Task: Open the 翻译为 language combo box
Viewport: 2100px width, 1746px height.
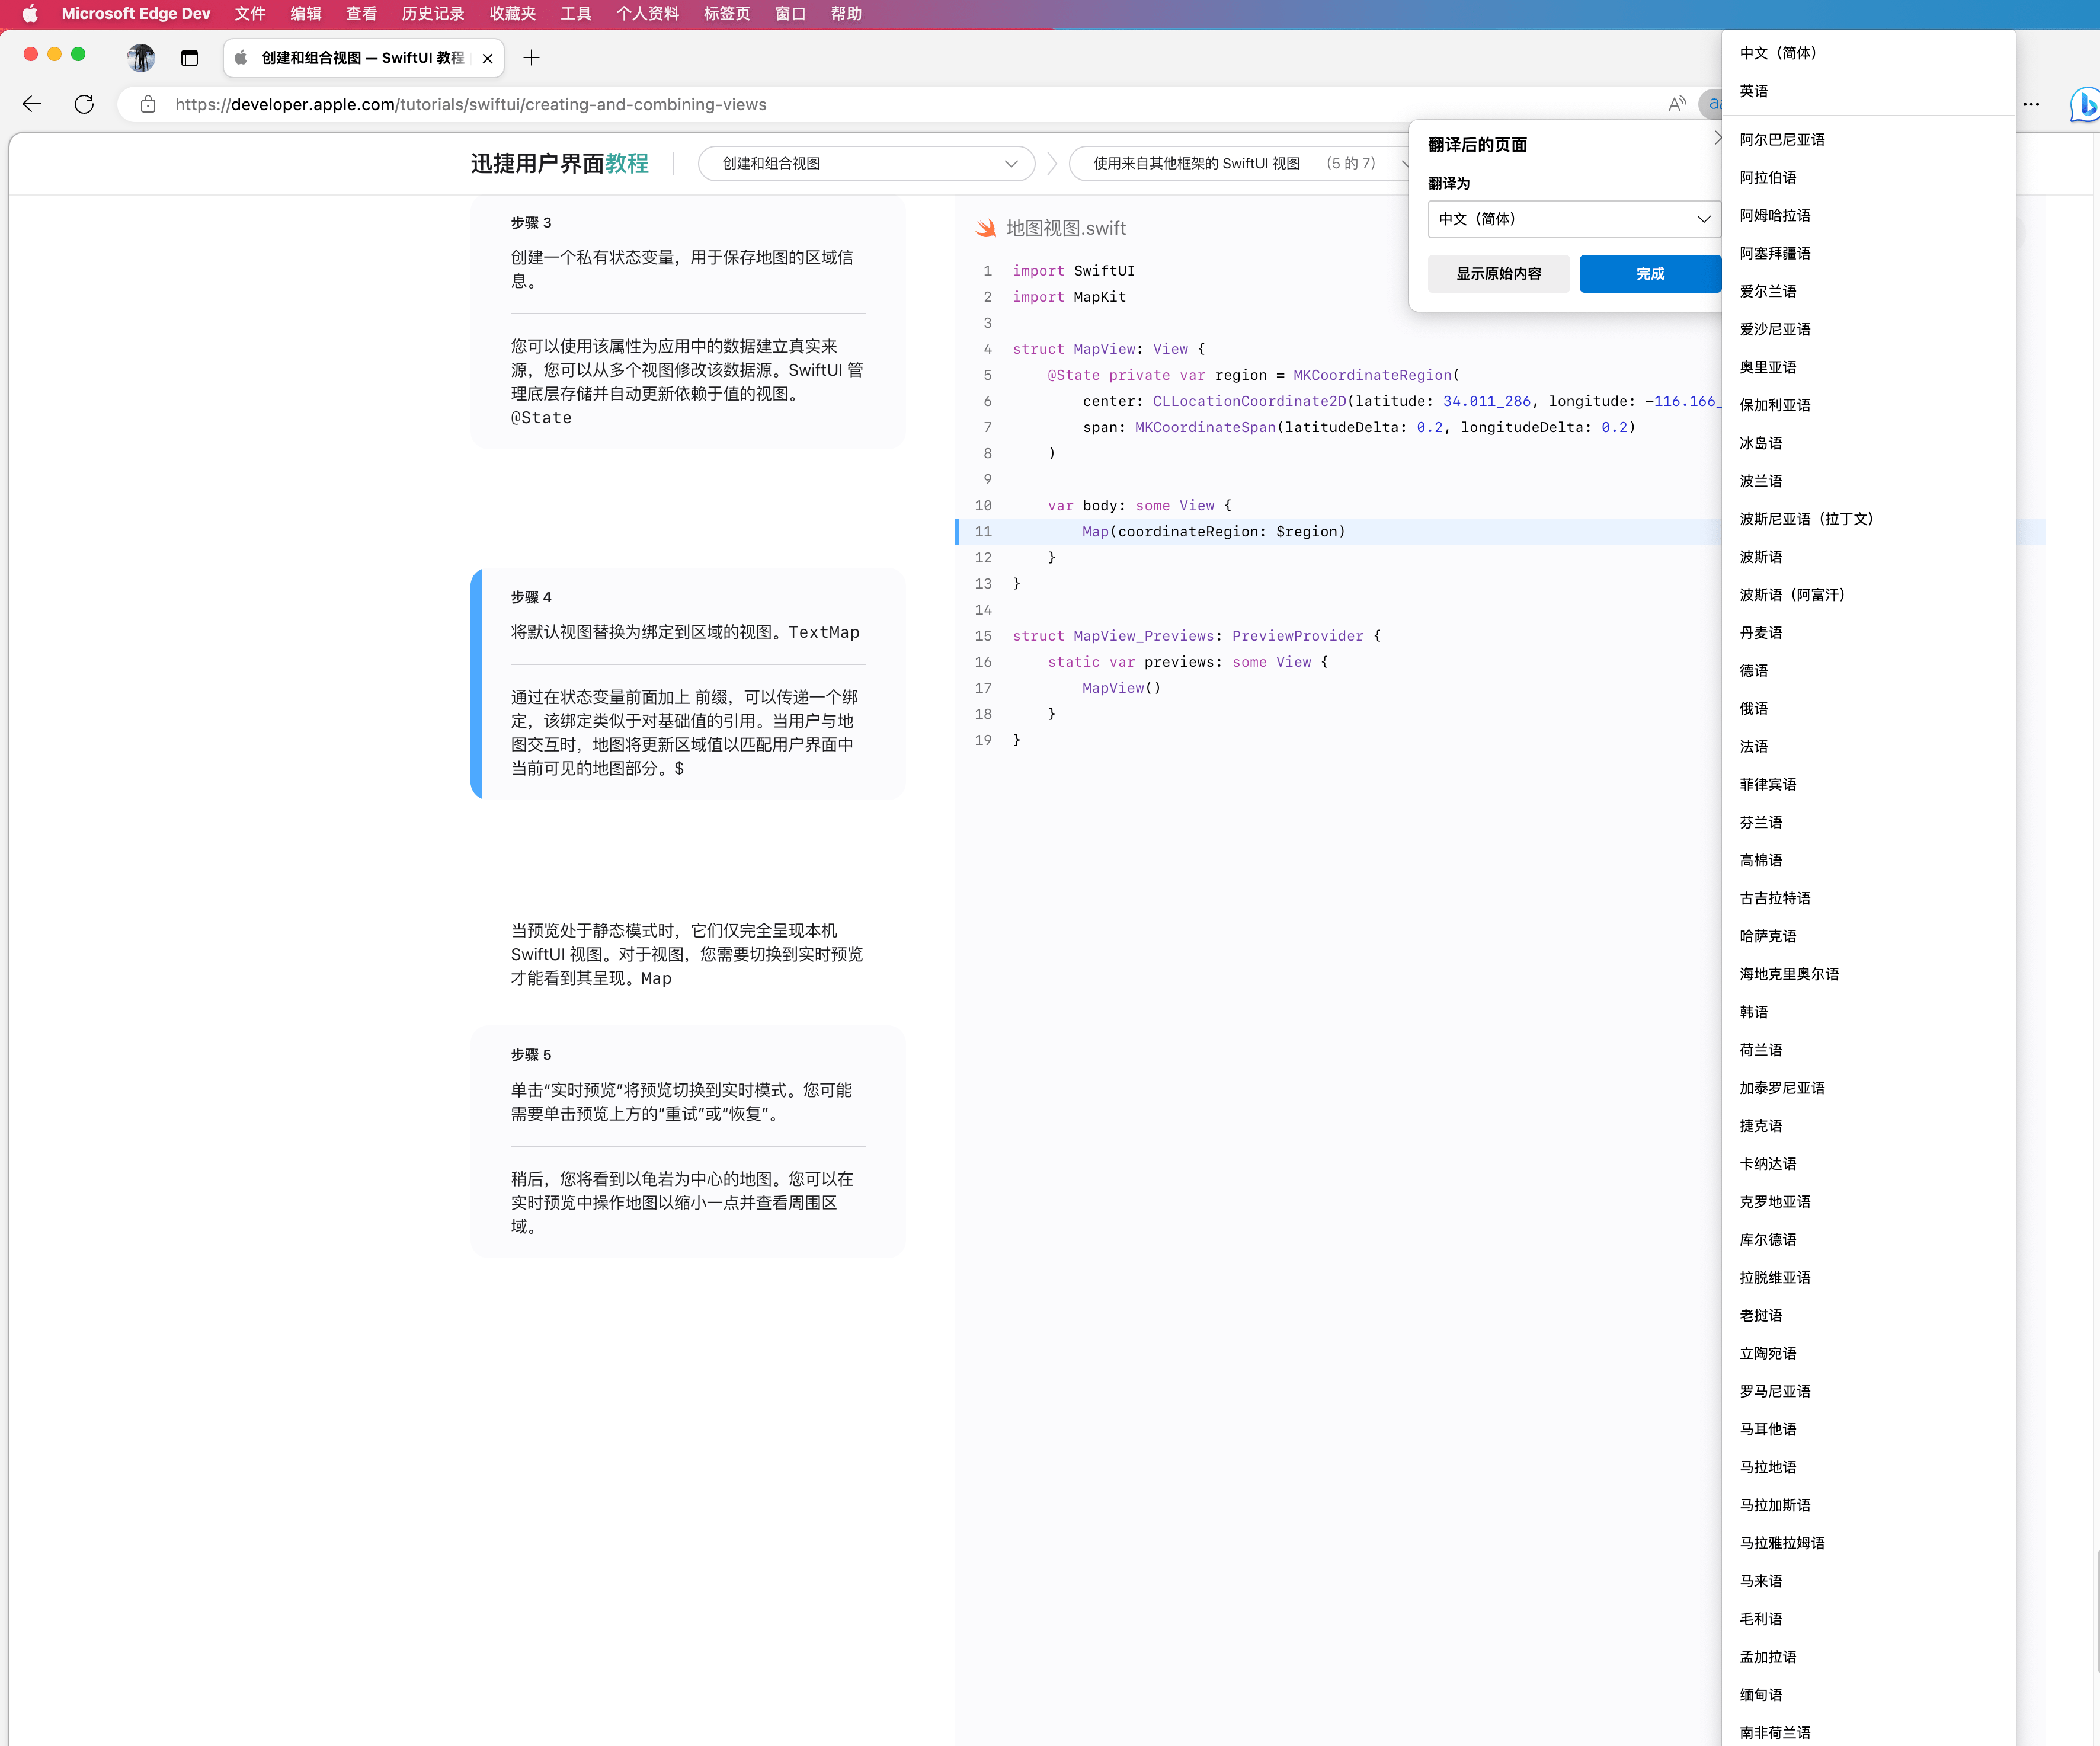Action: [x=1574, y=219]
